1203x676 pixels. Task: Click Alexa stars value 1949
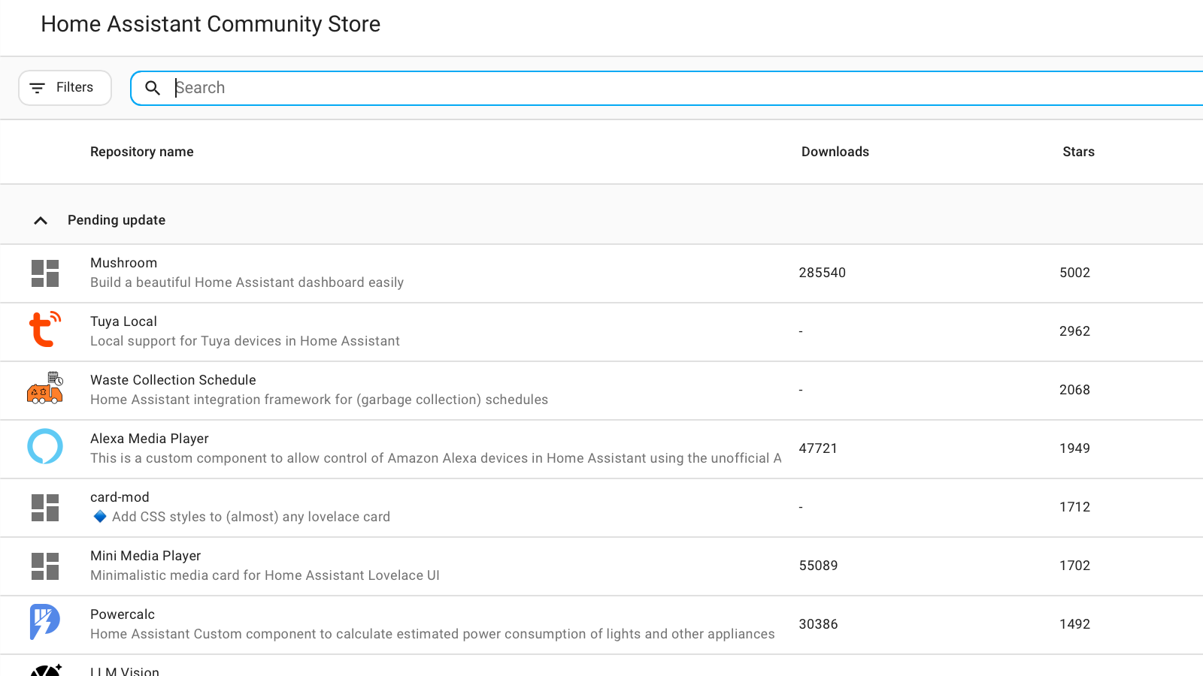click(1074, 448)
